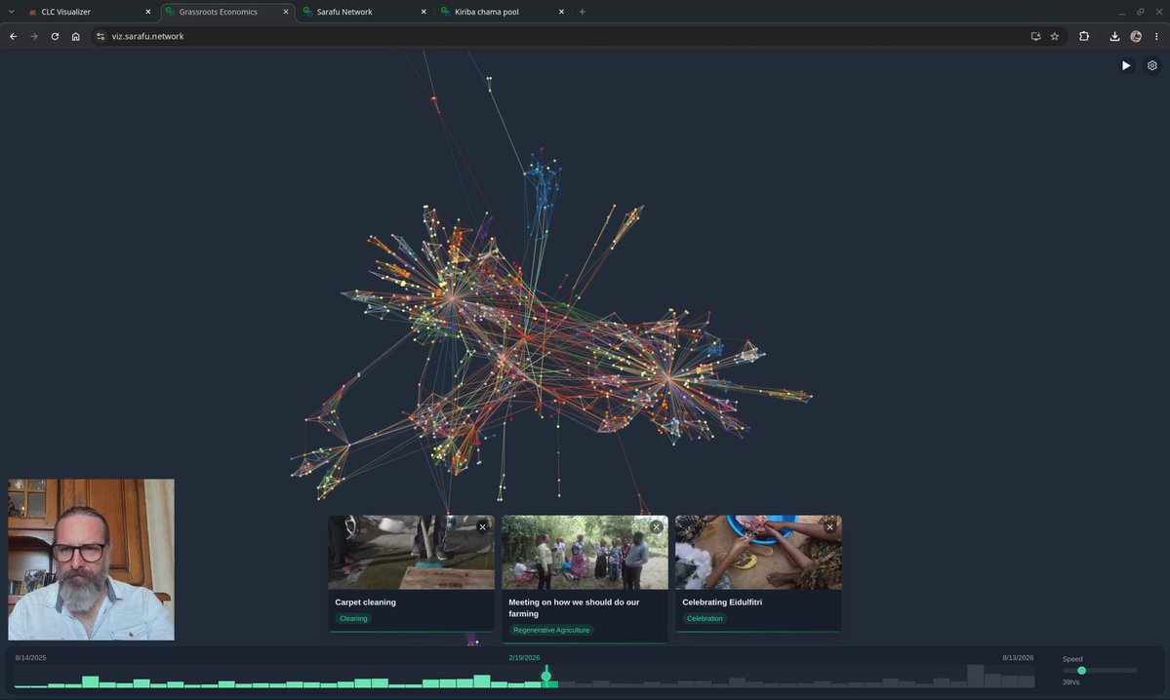
Task: Click the webcam video overlay
Action: tap(91, 560)
